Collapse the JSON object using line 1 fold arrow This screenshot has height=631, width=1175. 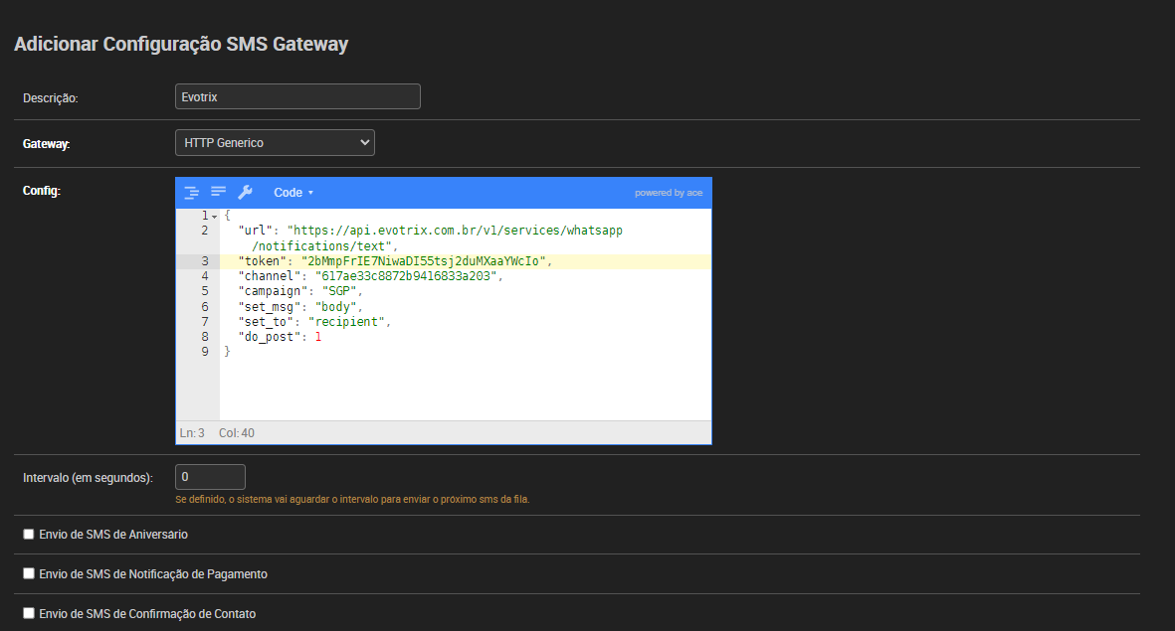214,216
